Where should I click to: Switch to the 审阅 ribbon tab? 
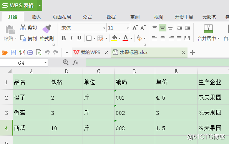[135, 17]
